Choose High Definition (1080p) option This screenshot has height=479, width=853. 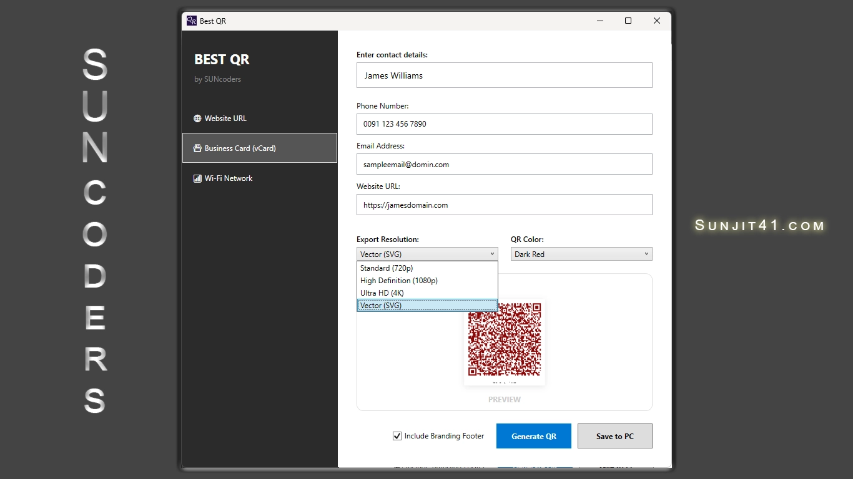pos(427,281)
